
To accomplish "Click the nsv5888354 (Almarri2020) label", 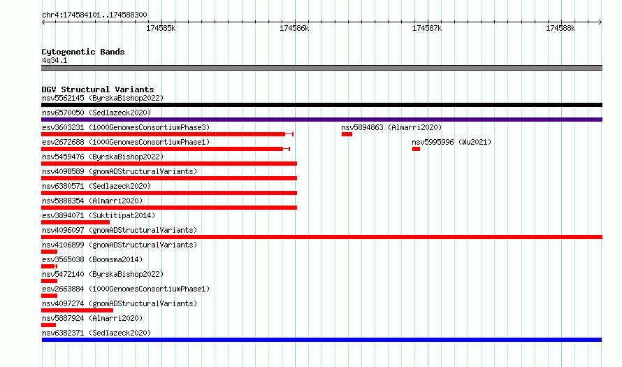I will click(x=92, y=201).
